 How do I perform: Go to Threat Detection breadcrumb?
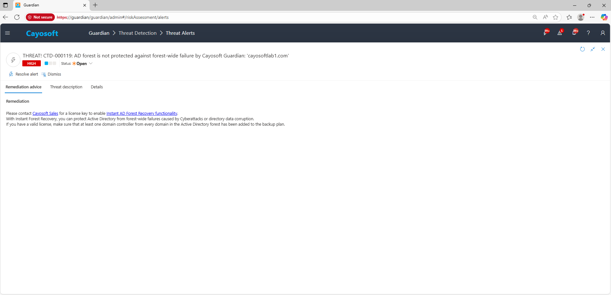pos(137,33)
